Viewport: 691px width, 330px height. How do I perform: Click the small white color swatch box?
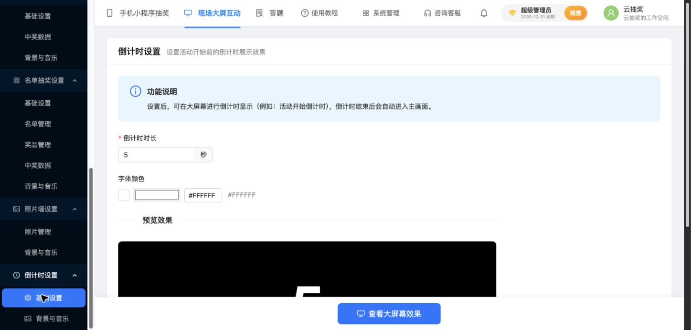click(x=124, y=195)
